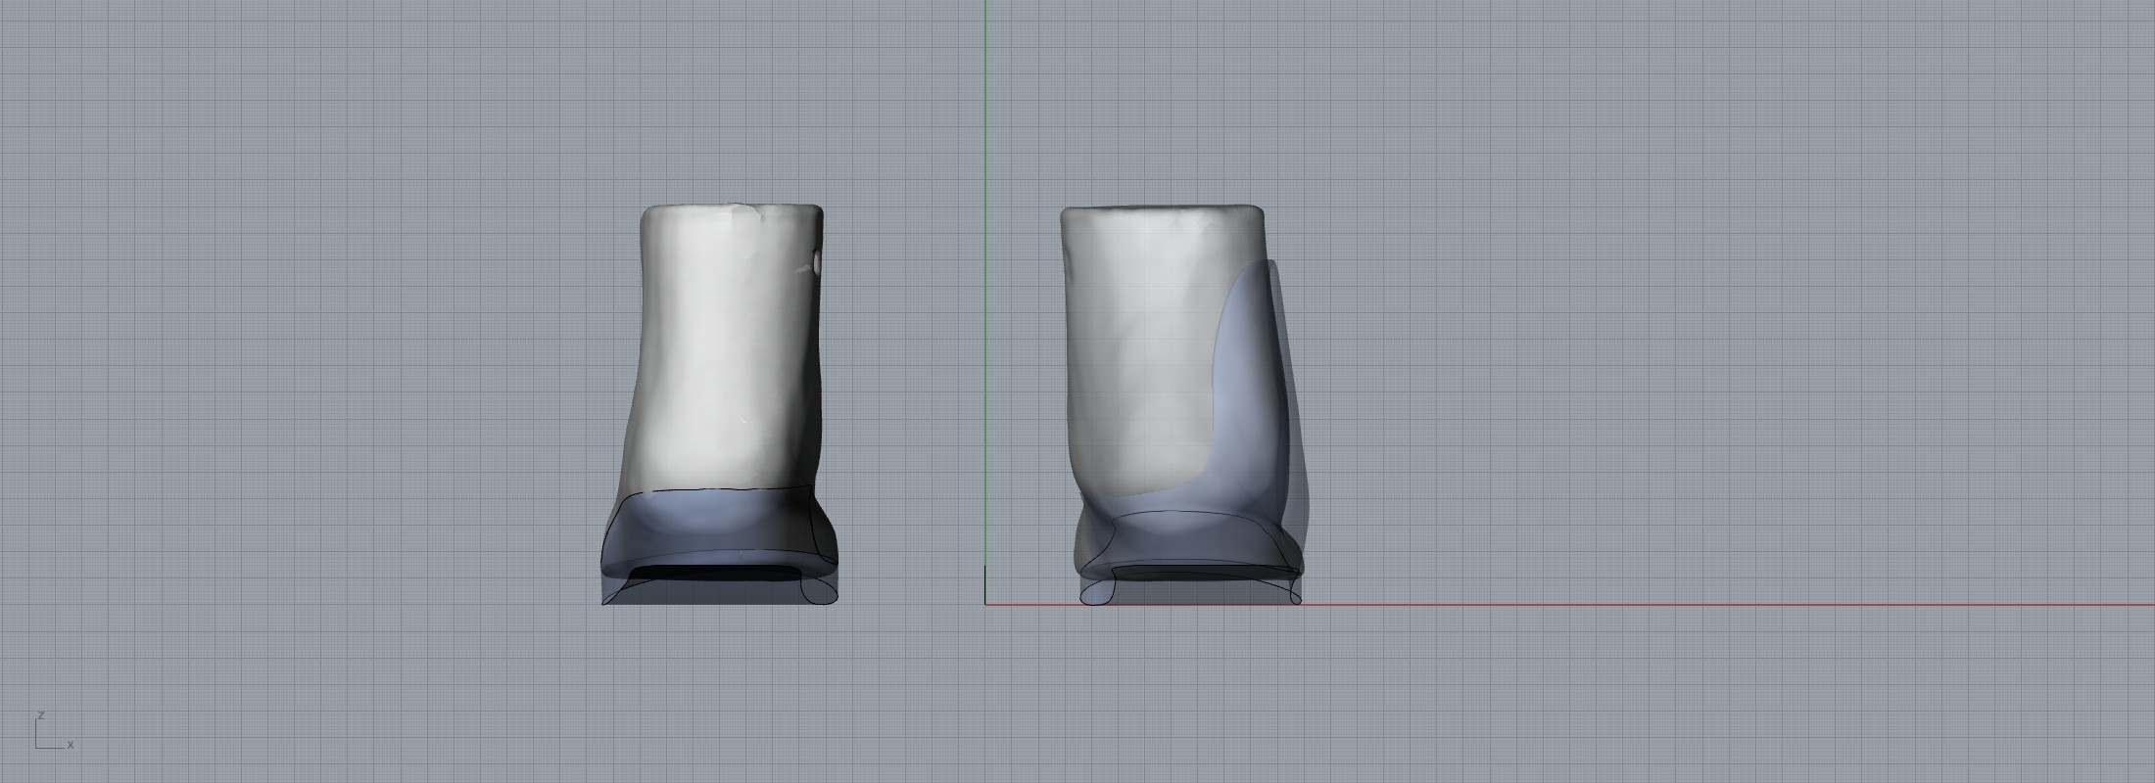Click the origin where red and green axes meet
Screen dimensions: 2155x783
tap(985, 604)
